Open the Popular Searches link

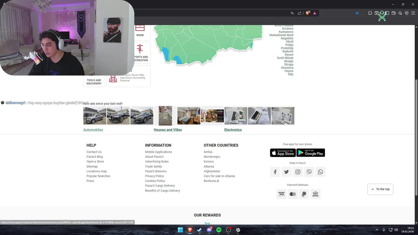click(98, 176)
